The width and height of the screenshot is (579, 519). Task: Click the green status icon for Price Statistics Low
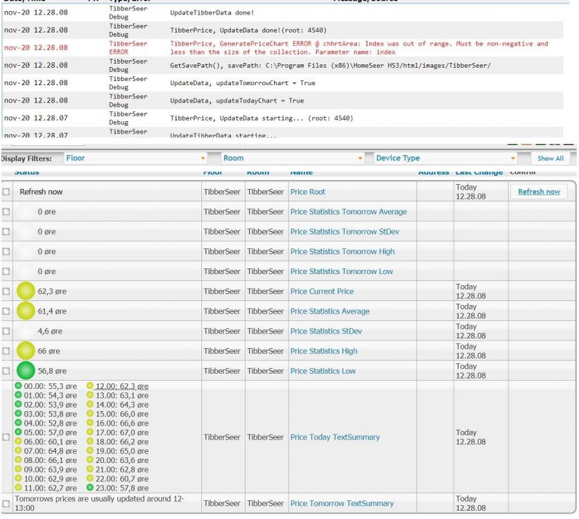26,371
